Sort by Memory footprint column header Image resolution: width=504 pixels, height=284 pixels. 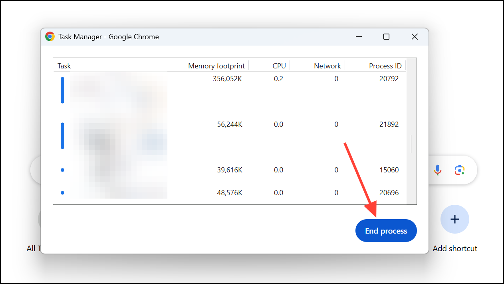pyautogui.click(x=216, y=66)
